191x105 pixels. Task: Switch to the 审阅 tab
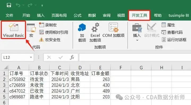107,15
